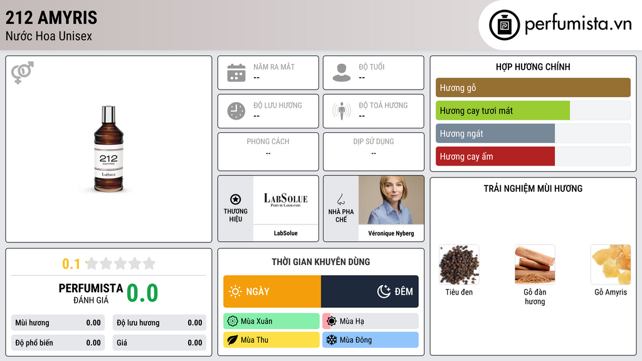The image size is (642, 361).
Task: Click the flower icon for Mùa Xuân
Action: 233,322
